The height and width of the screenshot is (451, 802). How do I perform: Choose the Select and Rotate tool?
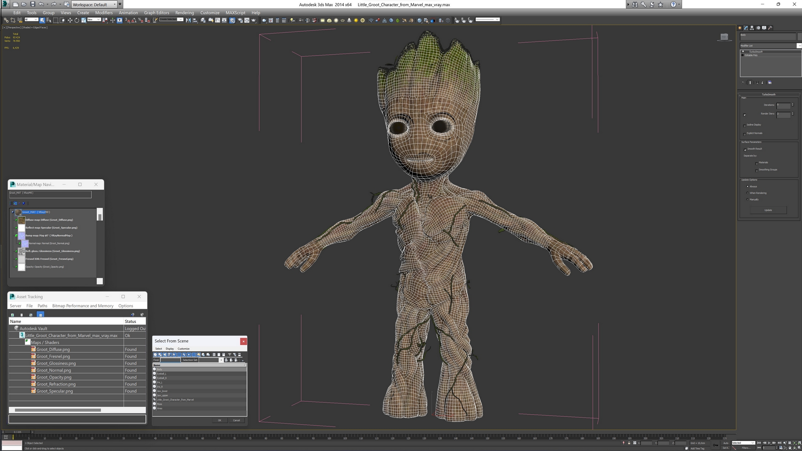[76, 20]
